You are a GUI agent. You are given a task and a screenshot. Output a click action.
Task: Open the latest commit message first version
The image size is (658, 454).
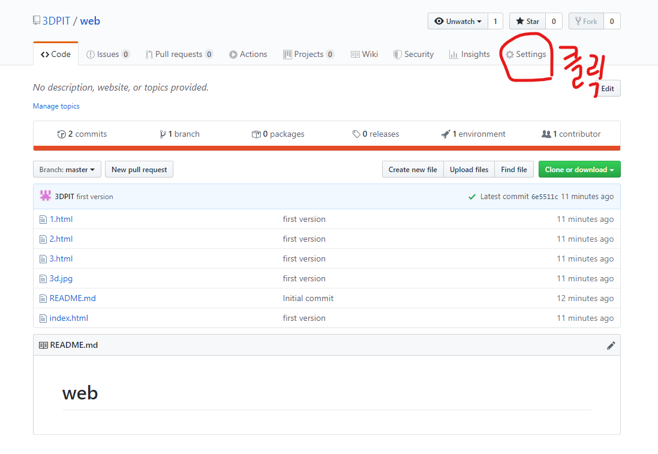point(95,196)
